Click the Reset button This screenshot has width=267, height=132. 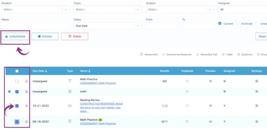click(261, 36)
